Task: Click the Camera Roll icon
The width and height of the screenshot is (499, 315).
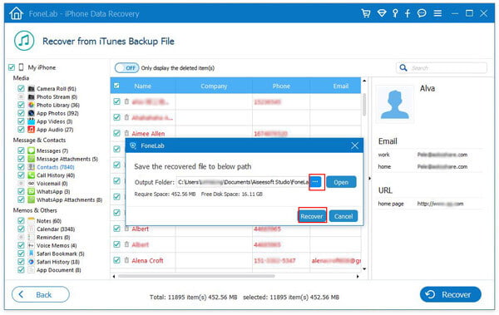Action: (x=32, y=88)
